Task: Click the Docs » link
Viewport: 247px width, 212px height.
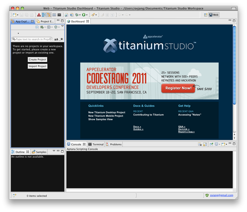Action: point(137,126)
